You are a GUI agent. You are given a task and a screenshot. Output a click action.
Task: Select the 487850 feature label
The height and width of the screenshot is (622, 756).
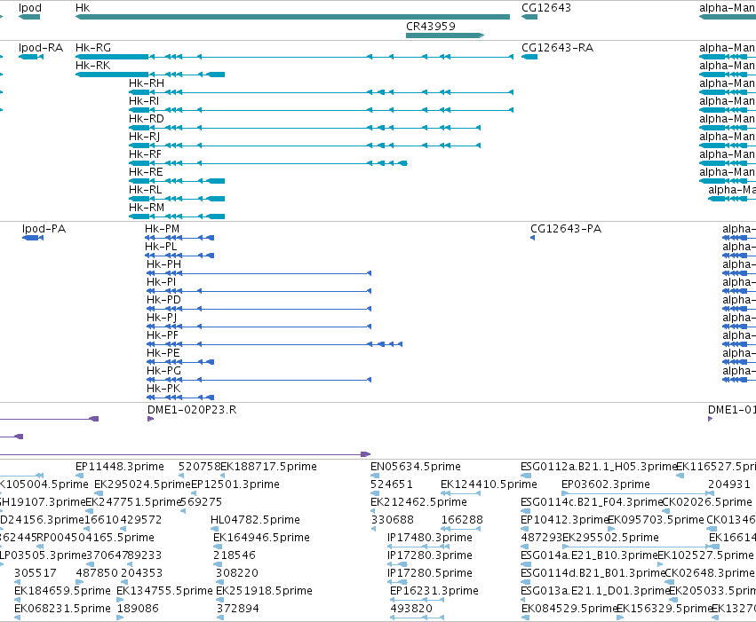tap(97, 573)
